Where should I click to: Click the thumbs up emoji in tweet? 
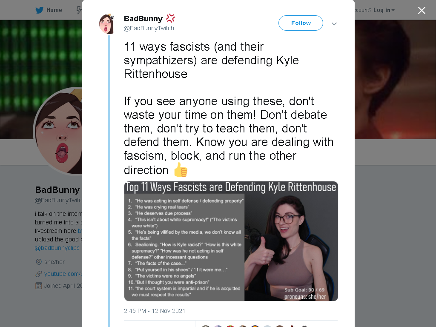(x=181, y=169)
